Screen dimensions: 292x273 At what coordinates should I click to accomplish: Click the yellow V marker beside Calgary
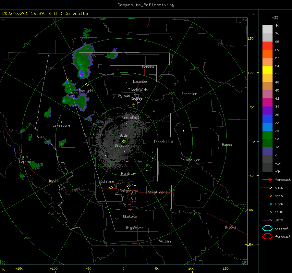pos(135,186)
